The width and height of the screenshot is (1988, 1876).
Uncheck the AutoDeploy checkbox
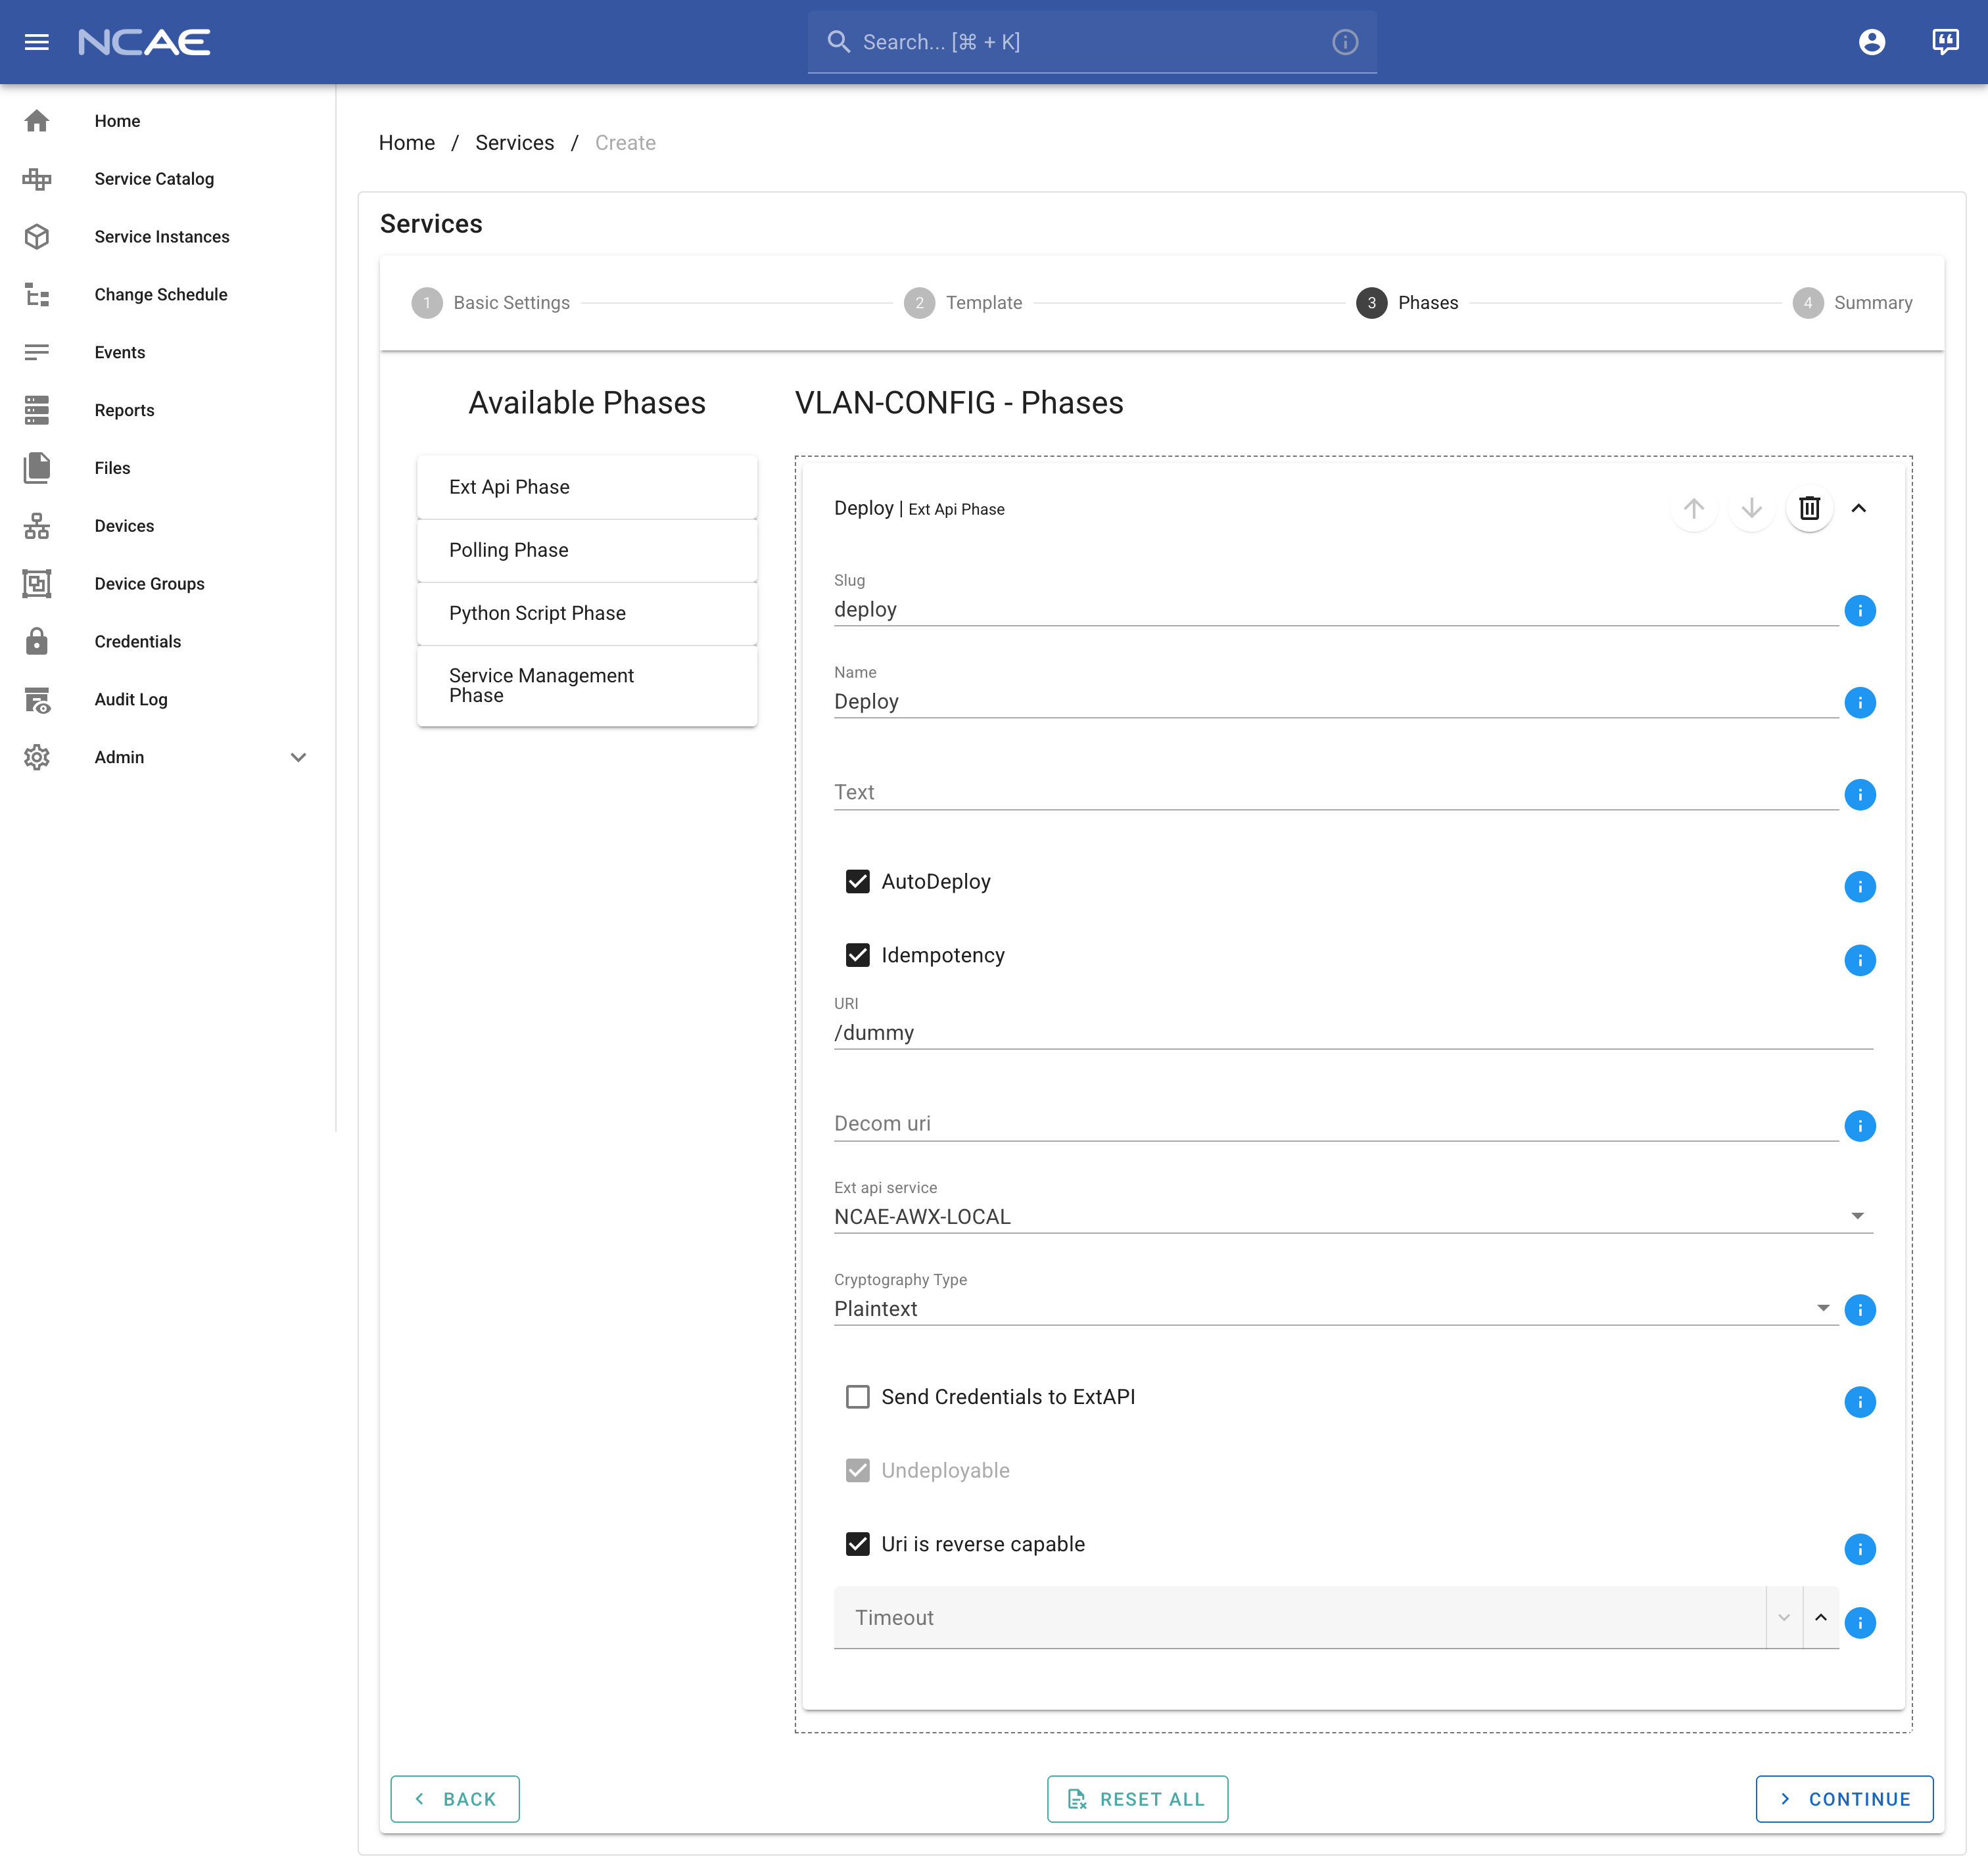857,881
